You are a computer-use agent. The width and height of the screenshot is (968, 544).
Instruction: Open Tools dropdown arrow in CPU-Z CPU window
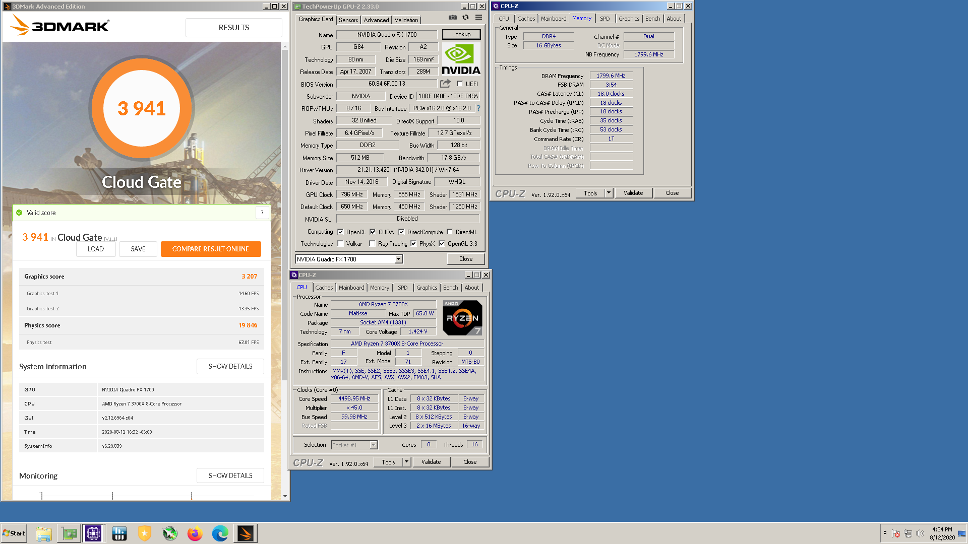click(406, 462)
